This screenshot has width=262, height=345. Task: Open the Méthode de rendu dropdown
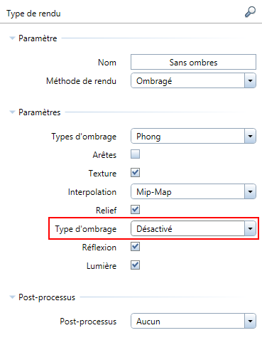[x=193, y=80]
